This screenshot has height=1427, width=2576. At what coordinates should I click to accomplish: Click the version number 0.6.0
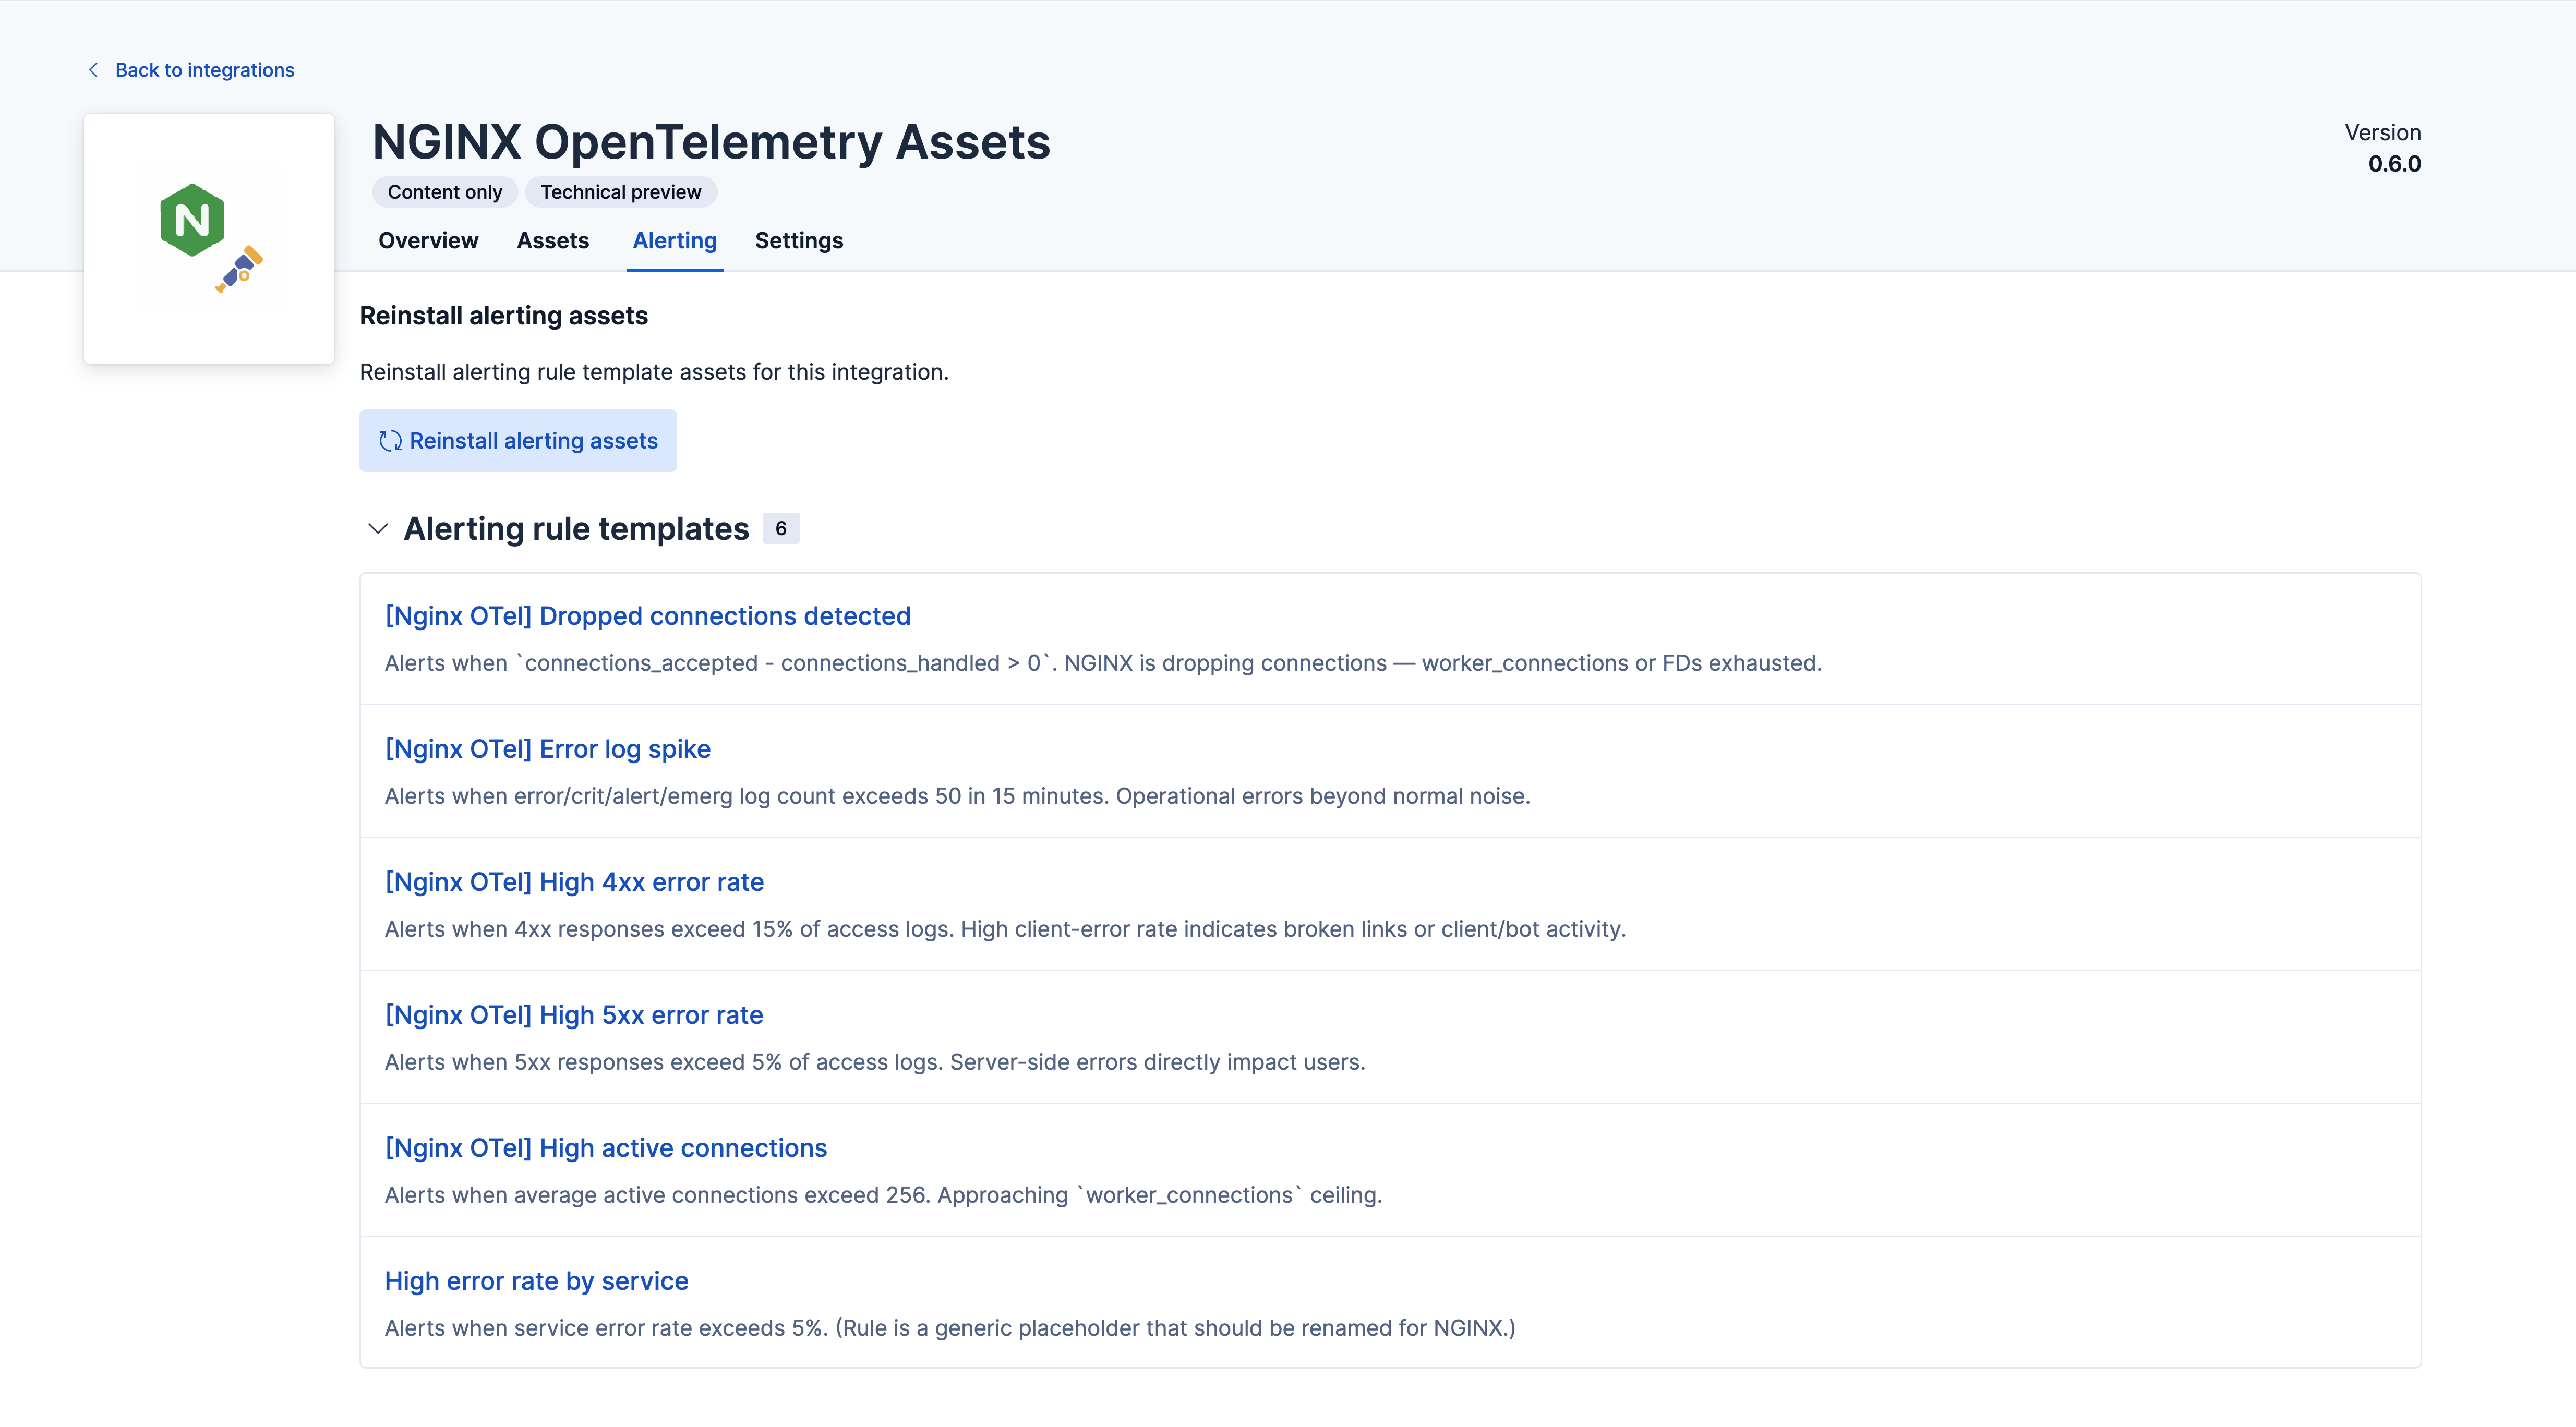(x=2395, y=164)
